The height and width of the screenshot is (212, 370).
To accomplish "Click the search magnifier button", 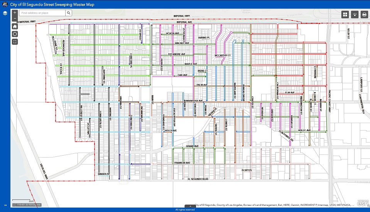I will point(69,13).
